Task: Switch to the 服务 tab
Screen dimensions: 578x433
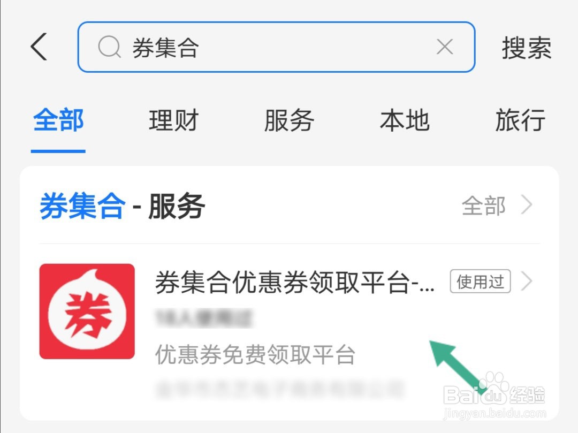Action: click(289, 120)
